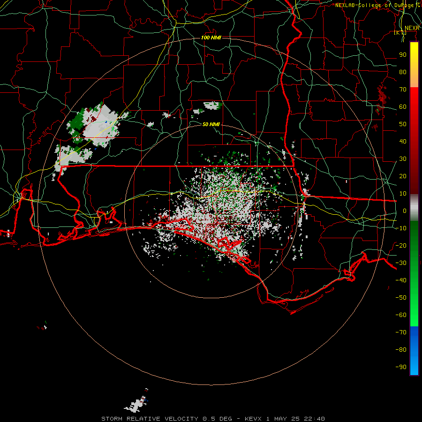The image size is (422, 422).
Task: Click the 10 value on the velocity scale
Action: [x=403, y=194]
